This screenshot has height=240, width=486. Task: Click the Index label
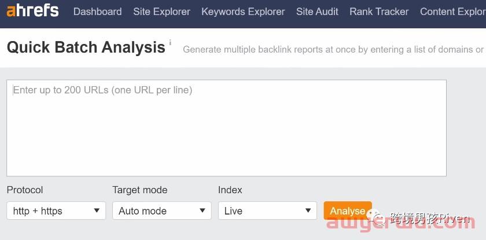pyautogui.click(x=230, y=190)
